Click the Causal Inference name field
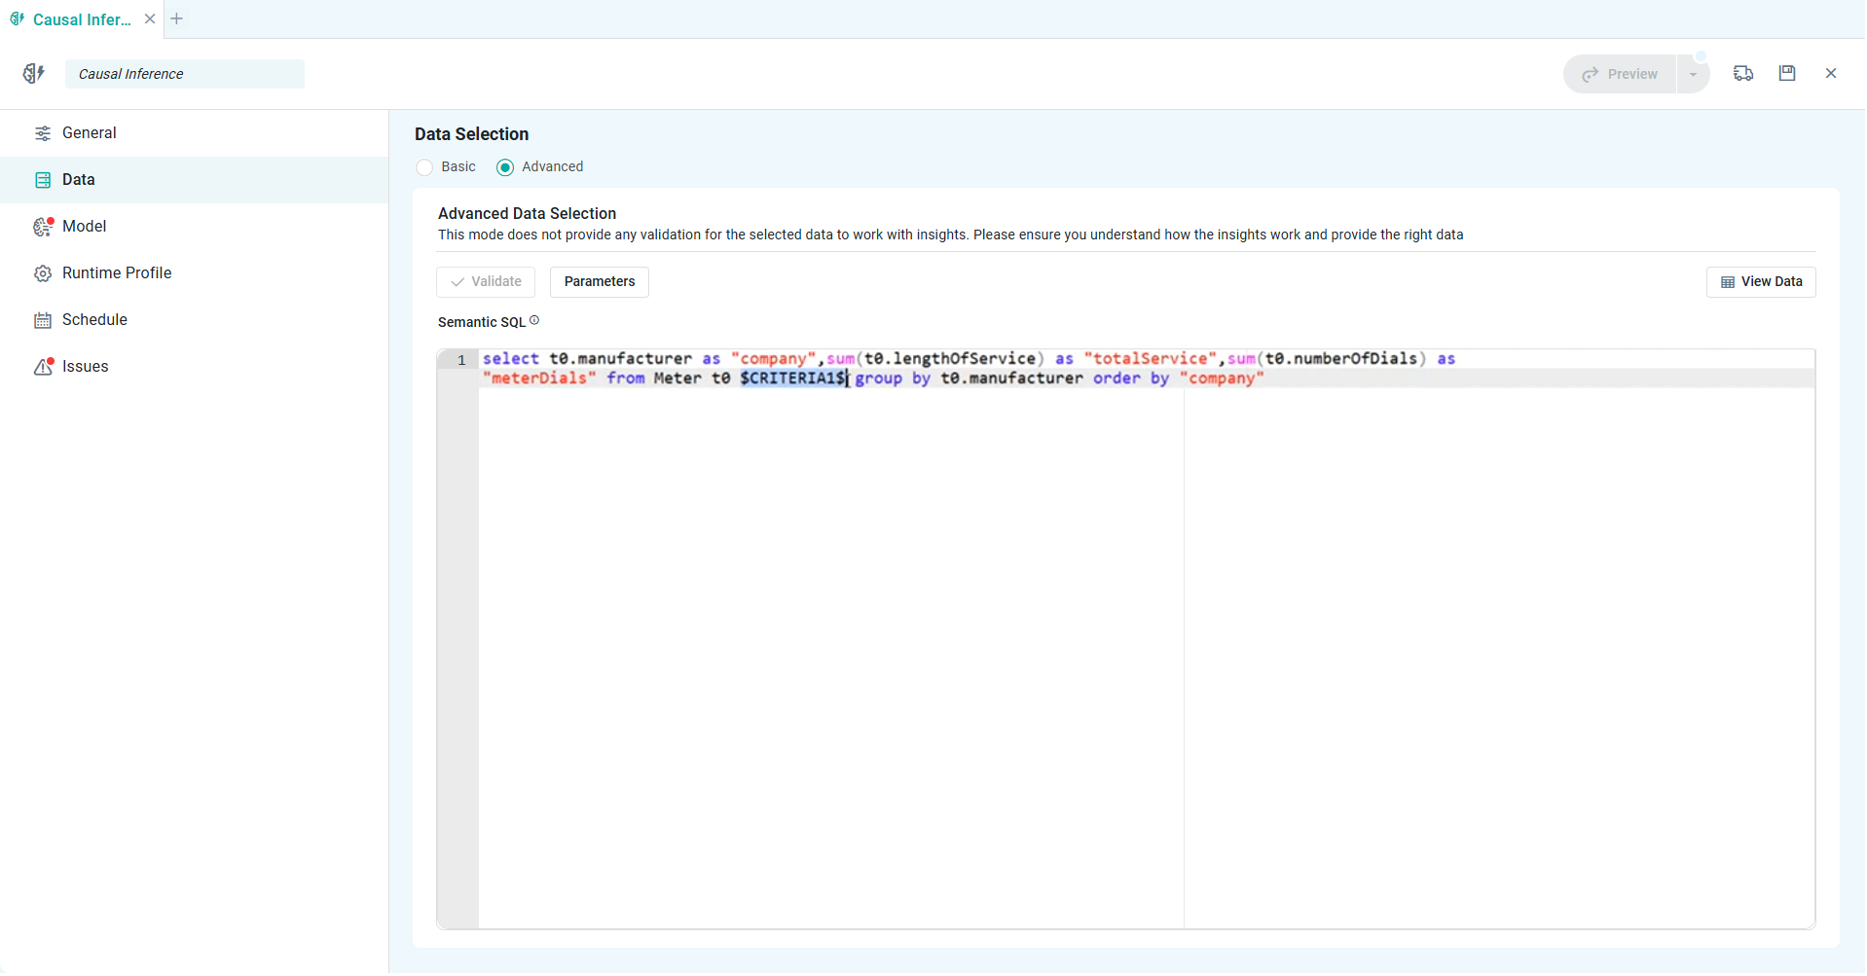 185,74
